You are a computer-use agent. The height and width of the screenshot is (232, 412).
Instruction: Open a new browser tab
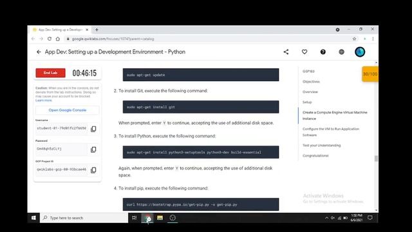coord(97,30)
